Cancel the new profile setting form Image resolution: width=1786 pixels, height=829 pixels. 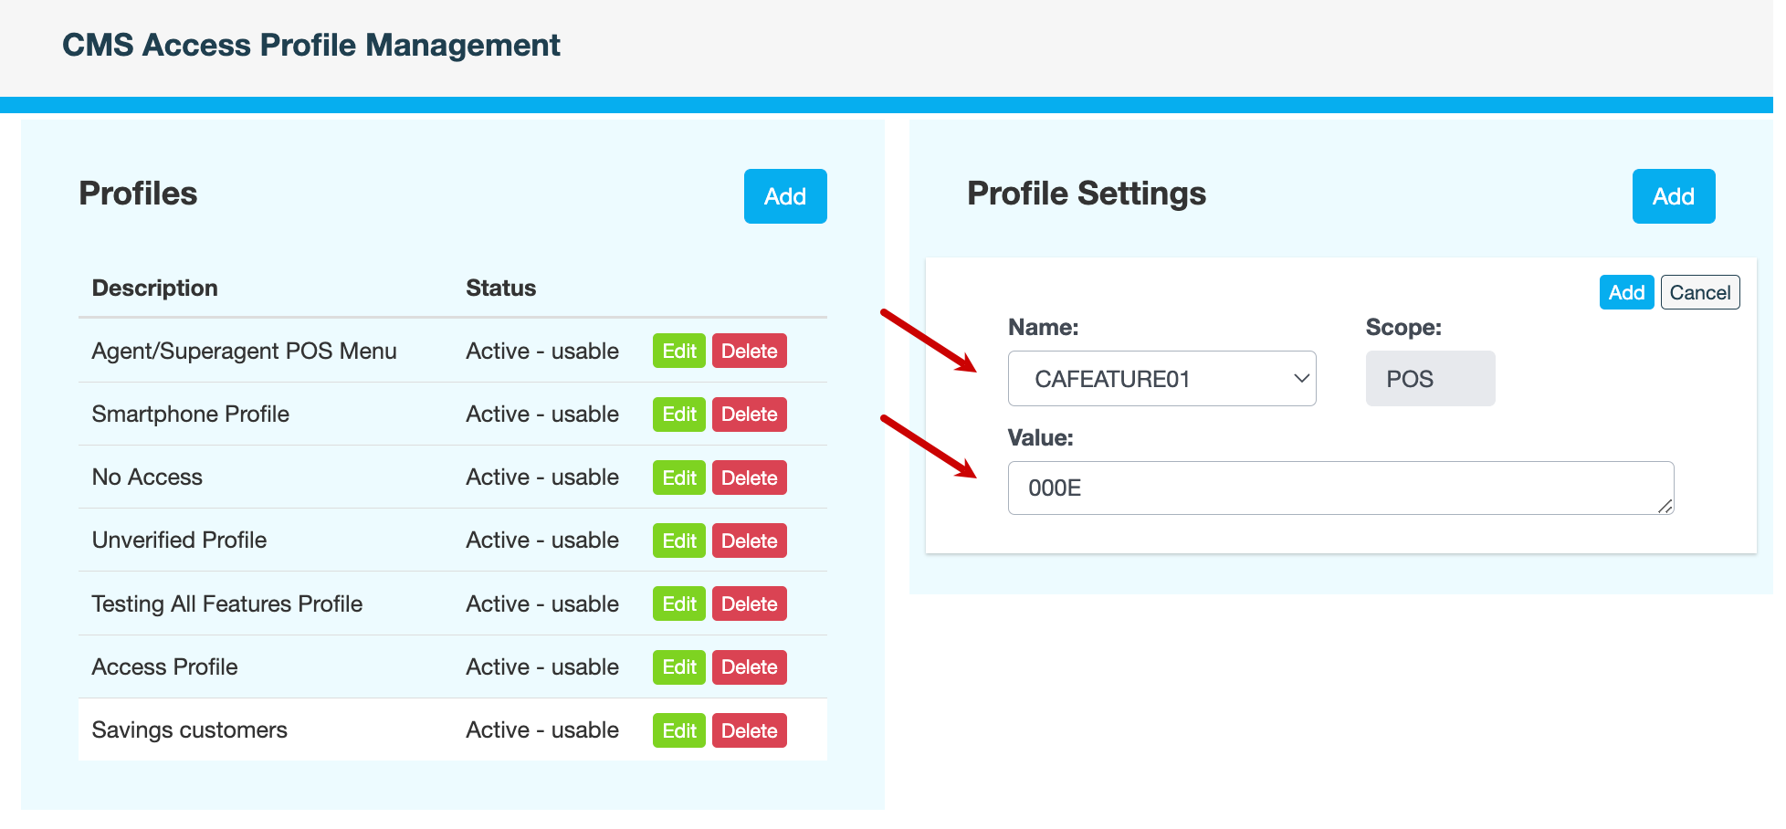point(1698,293)
